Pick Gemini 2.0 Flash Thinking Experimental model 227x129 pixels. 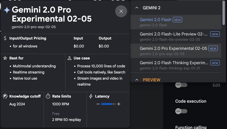(173, 63)
